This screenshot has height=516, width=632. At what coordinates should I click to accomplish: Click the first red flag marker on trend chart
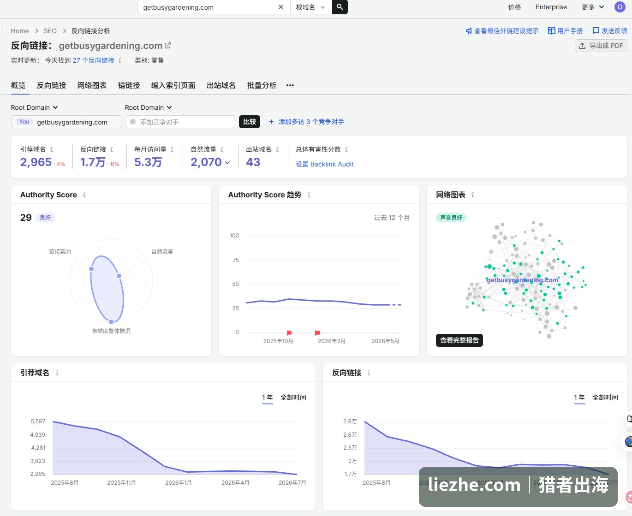coord(289,332)
